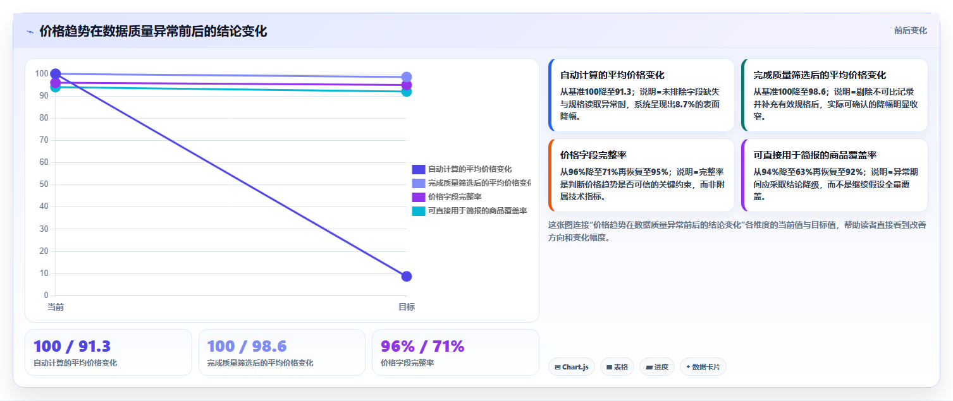Click legend text 自动计算的平均价格变化
This screenshot has height=401, width=953.
tap(470, 169)
